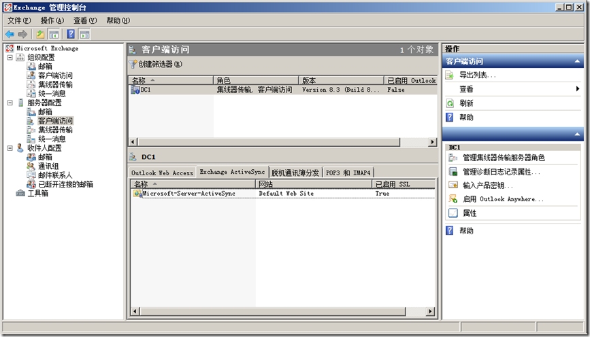
Task: Click 刷新 action link
Action: [466, 103]
